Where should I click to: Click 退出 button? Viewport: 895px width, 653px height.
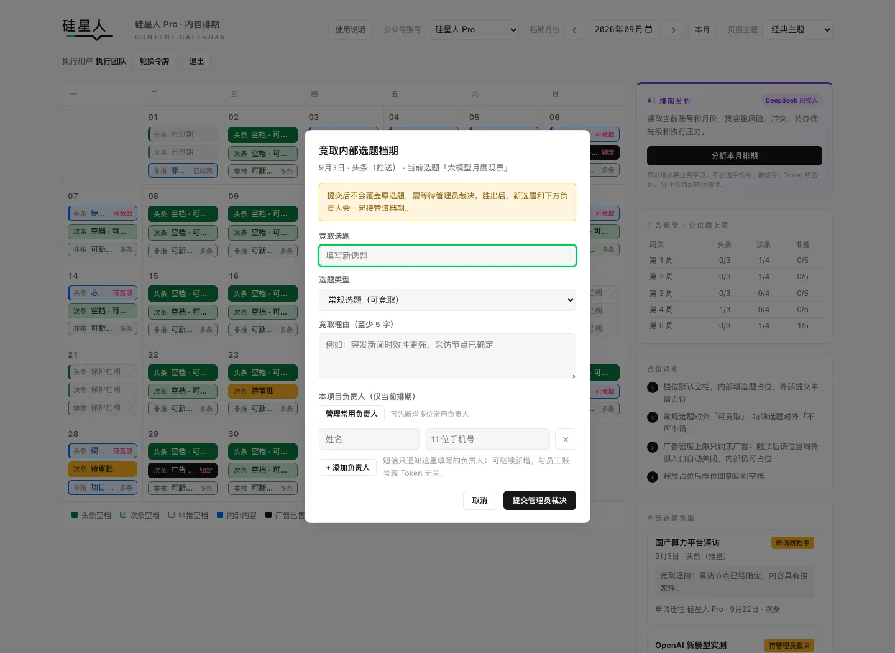click(196, 62)
